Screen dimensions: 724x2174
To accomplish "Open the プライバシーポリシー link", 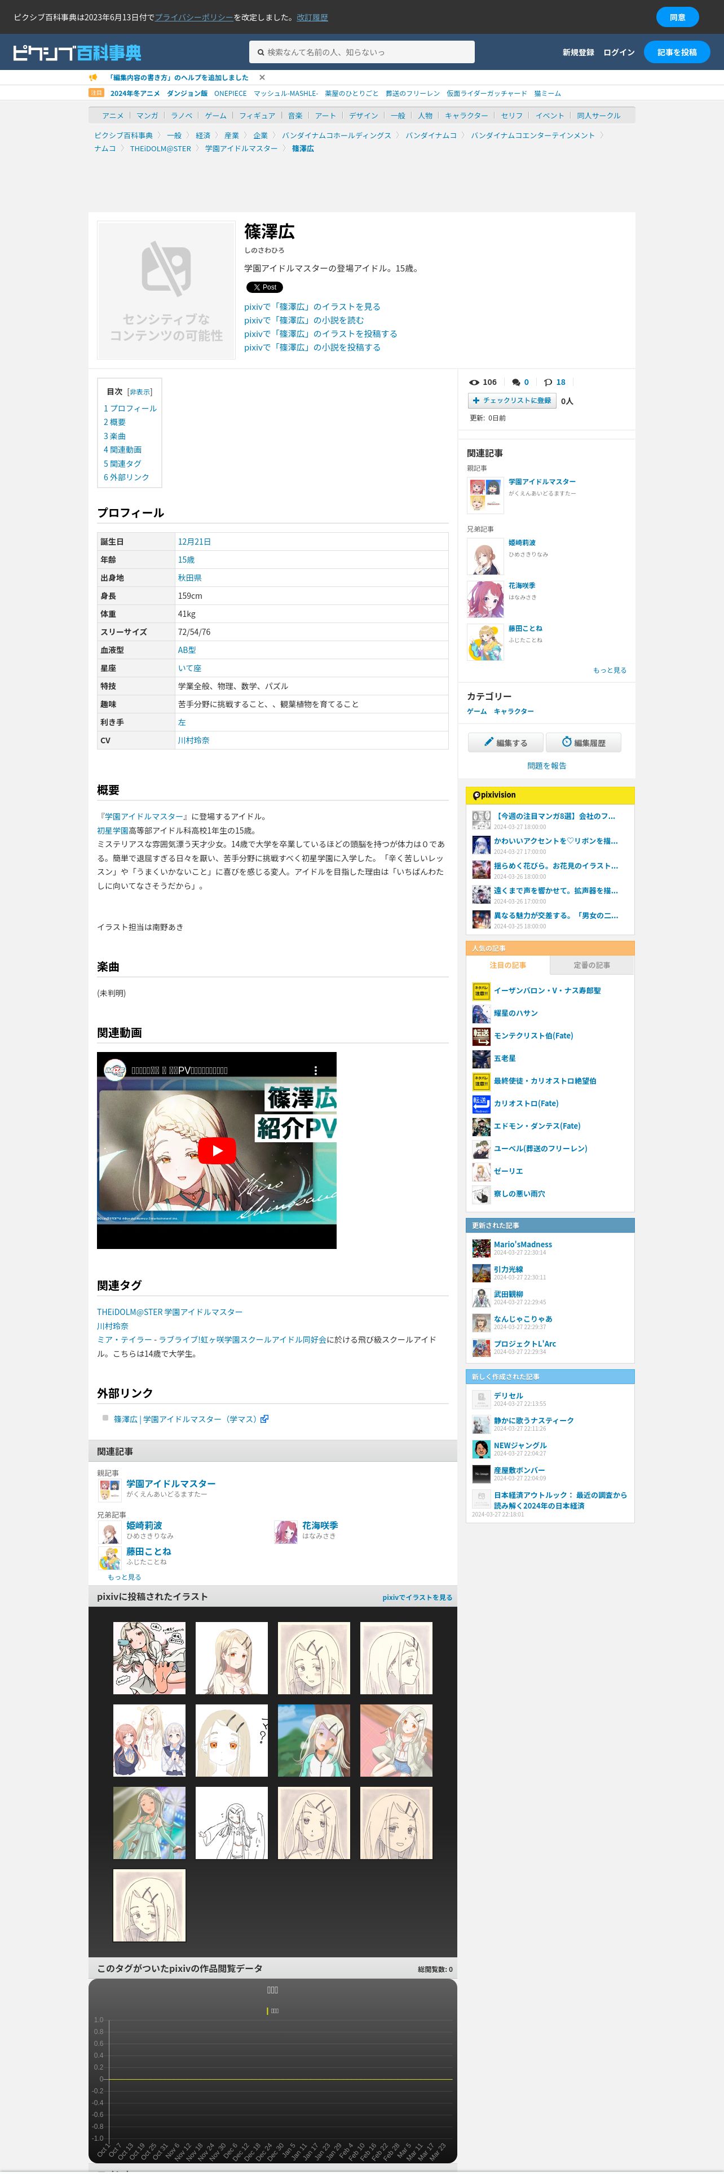I will (x=194, y=17).
